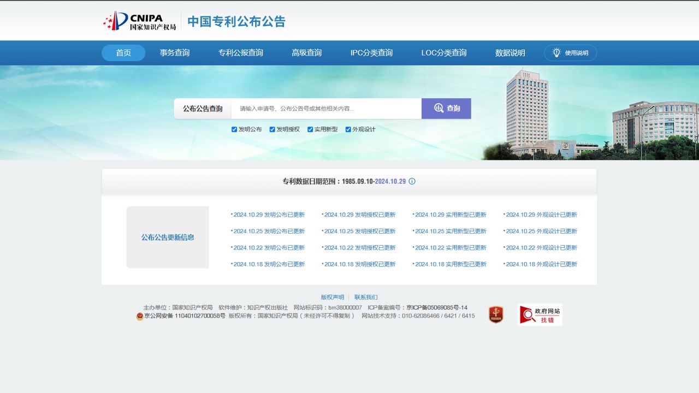This screenshot has width=699, height=393.
Task: Click the CNIPA logo
Action: (140, 21)
